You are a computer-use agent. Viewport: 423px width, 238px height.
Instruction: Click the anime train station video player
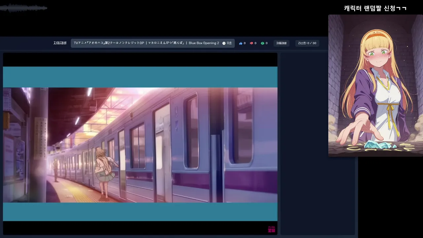coord(140,144)
